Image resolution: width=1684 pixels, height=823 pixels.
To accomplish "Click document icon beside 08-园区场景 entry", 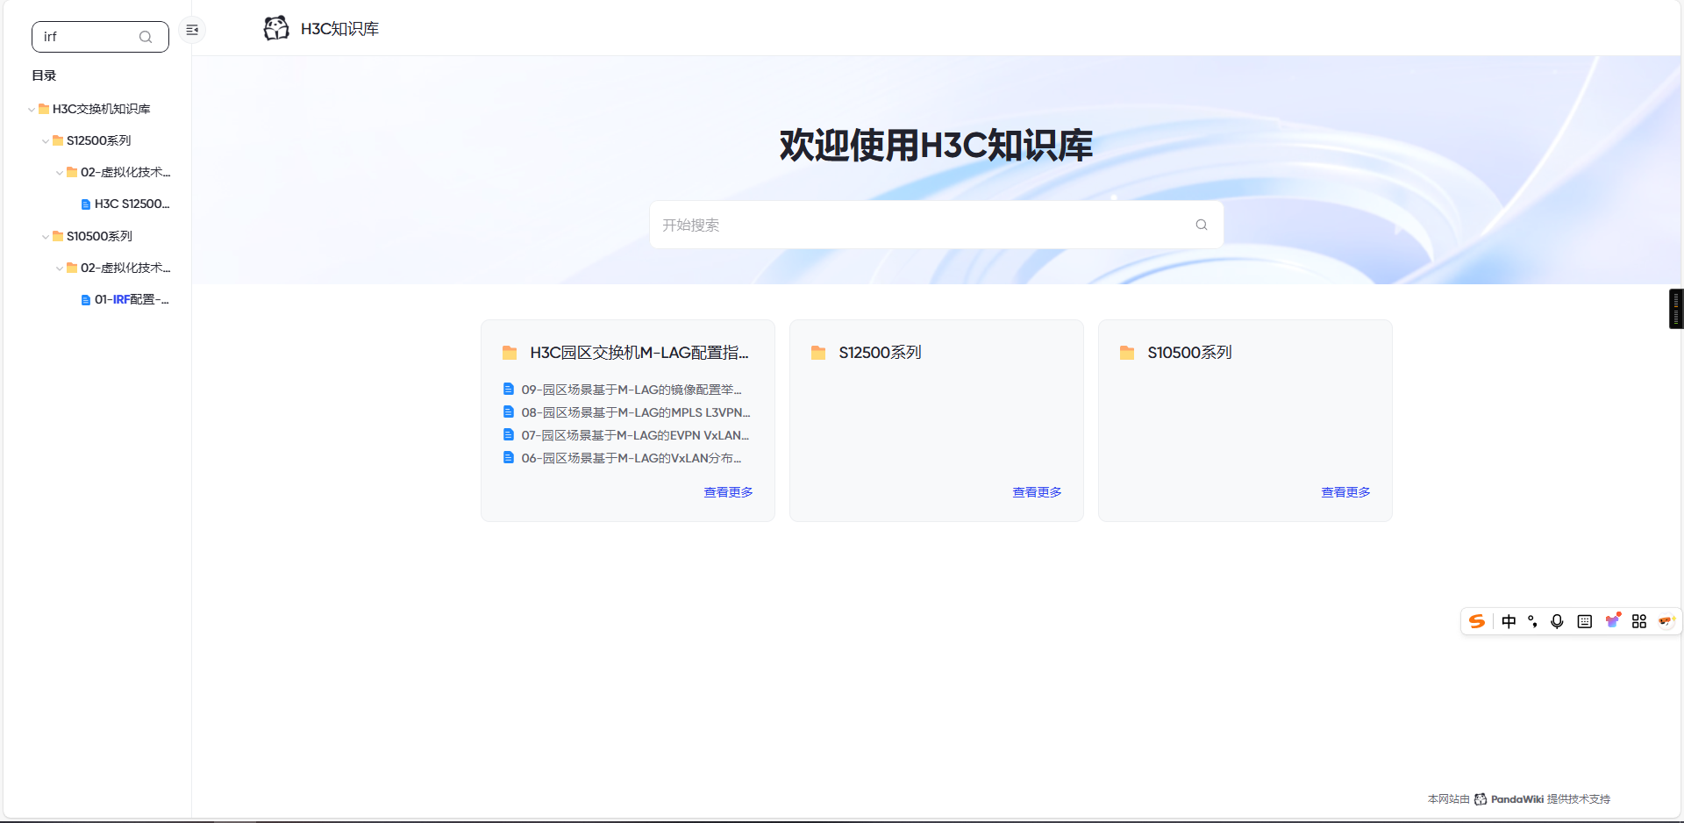I will tap(508, 411).
